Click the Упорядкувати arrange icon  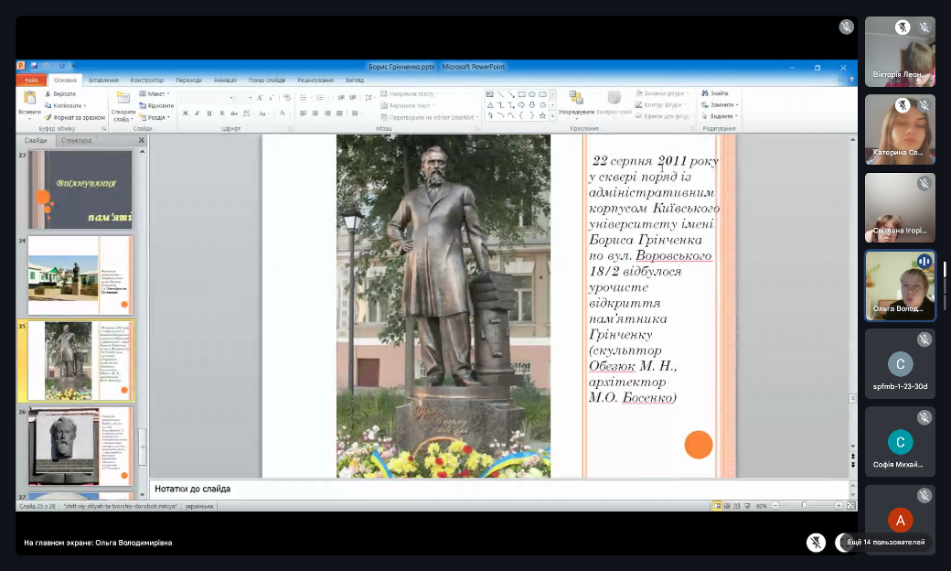[576, 98]
